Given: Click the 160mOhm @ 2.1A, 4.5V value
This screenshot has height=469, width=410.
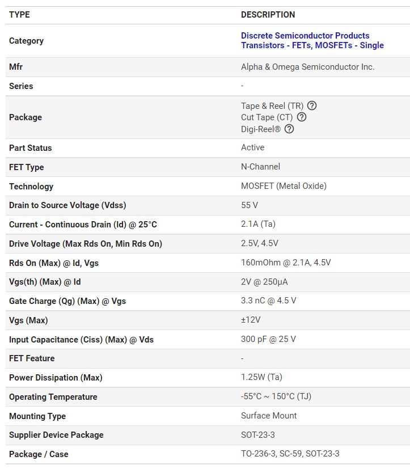Looking at the screenshot, I should [286, 263].
